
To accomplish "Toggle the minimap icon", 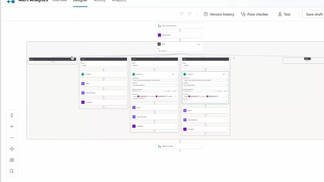I will coord(12,160).
